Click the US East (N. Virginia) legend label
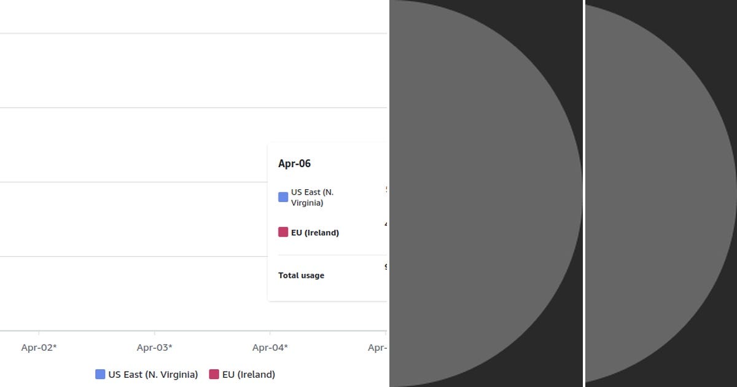Viewport: 737px width, 387px height. tap(153, 374)
